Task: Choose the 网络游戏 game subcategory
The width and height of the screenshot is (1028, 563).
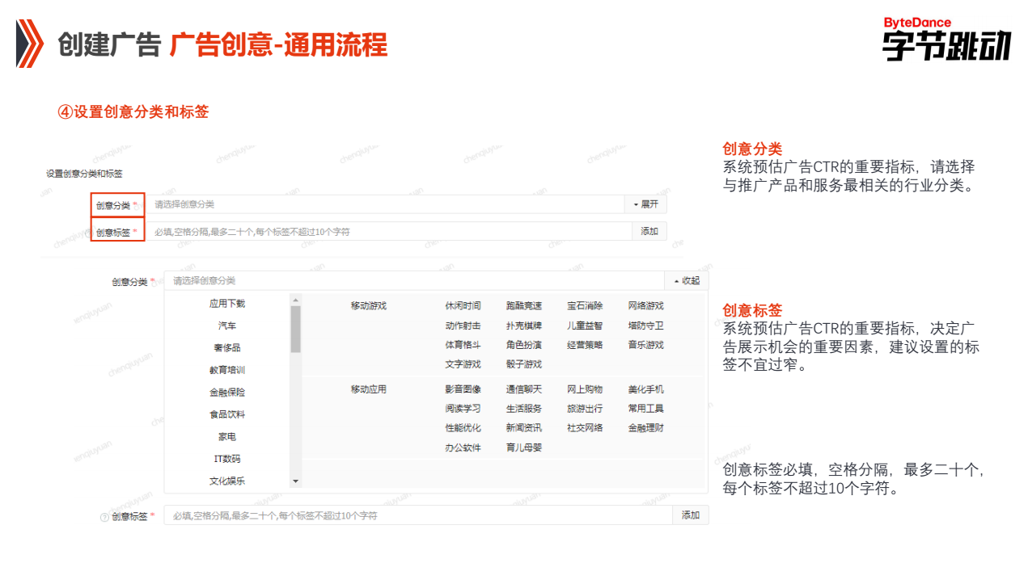Action: click(x=646, y=306)
